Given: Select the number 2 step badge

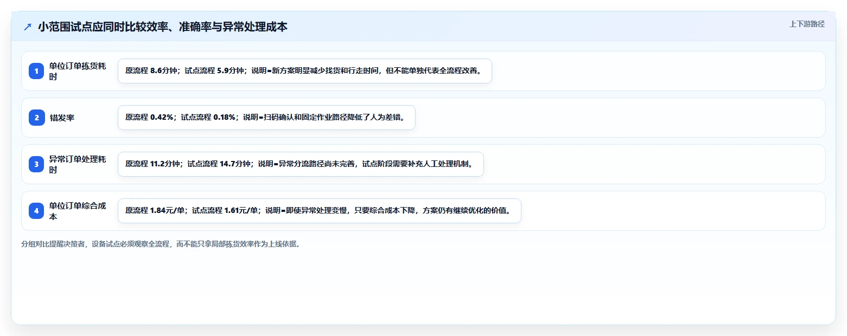Looking at the screenshot, I should click(x=36, y=118).
